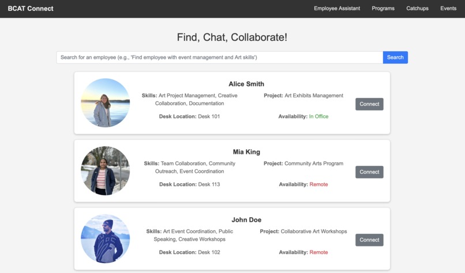Click the 'Find, Chat, Collaborate!' heading
The image size is (465, 273).
coord(232,37)
